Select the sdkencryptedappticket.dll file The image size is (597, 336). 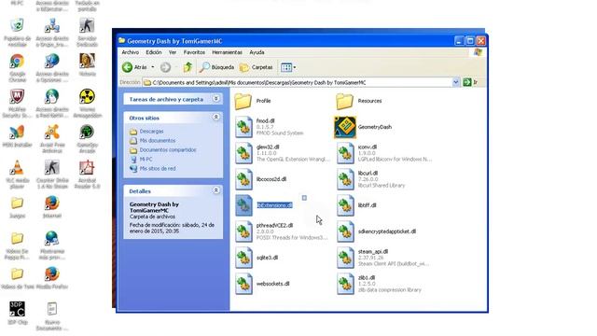pyautogui.click(x=376, y=231)
